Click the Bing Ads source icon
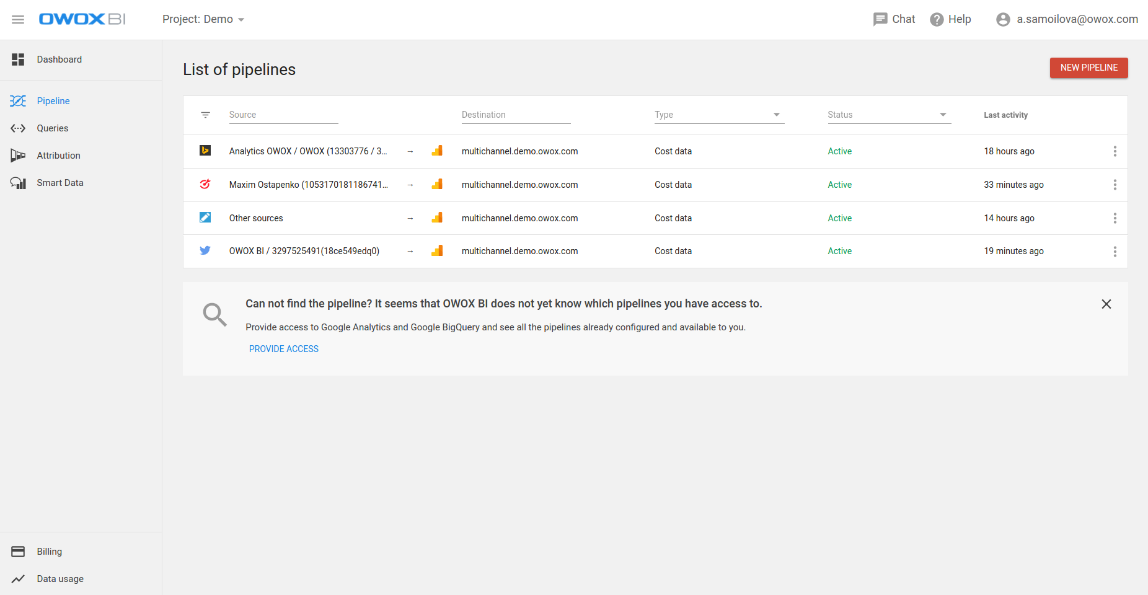 205,151
